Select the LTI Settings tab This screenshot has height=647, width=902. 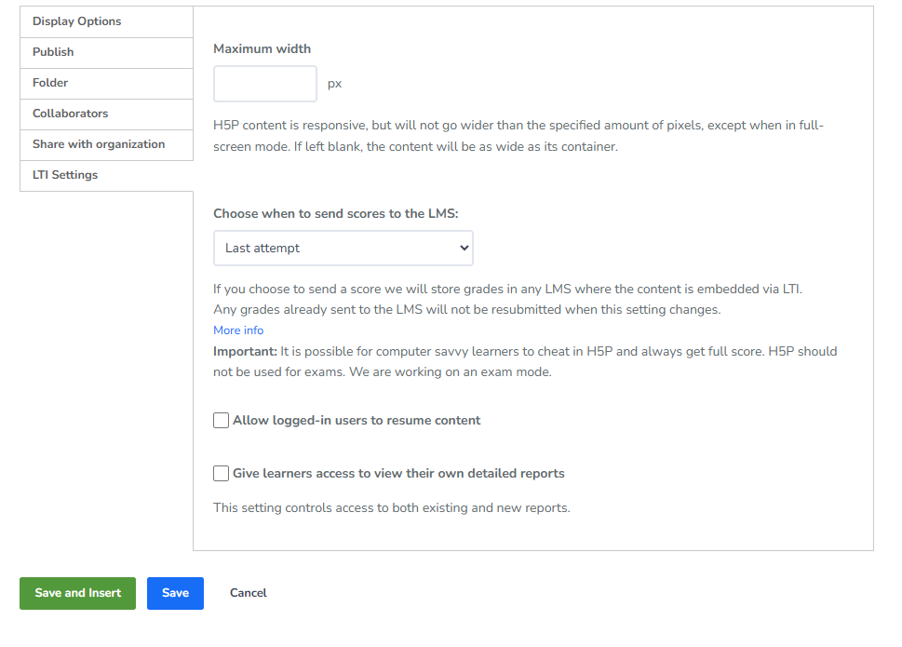(65, 175)
